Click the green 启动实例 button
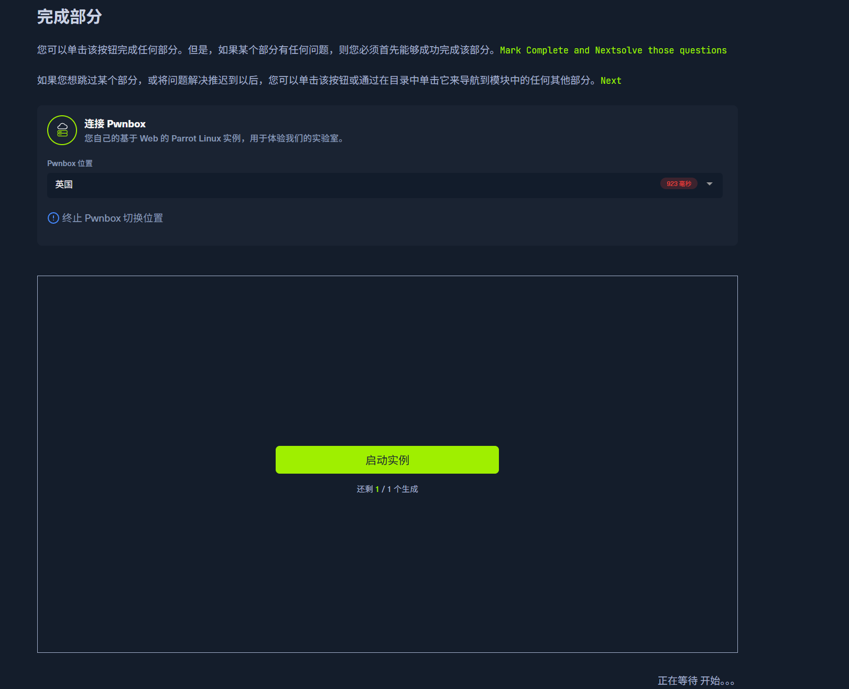Screen dimensions: 849x689 click(387, 460)
